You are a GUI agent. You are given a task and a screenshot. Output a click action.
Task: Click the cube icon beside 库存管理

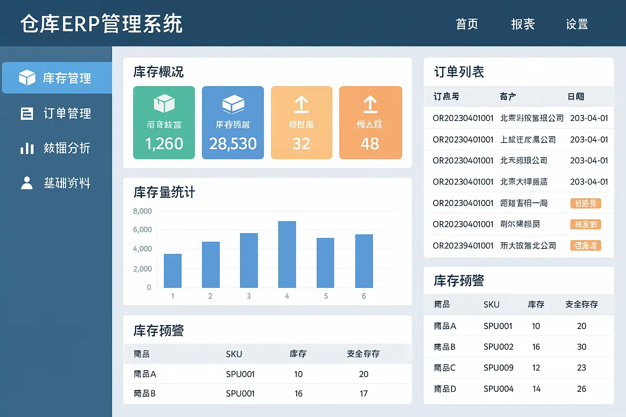(x=27, y=77)
